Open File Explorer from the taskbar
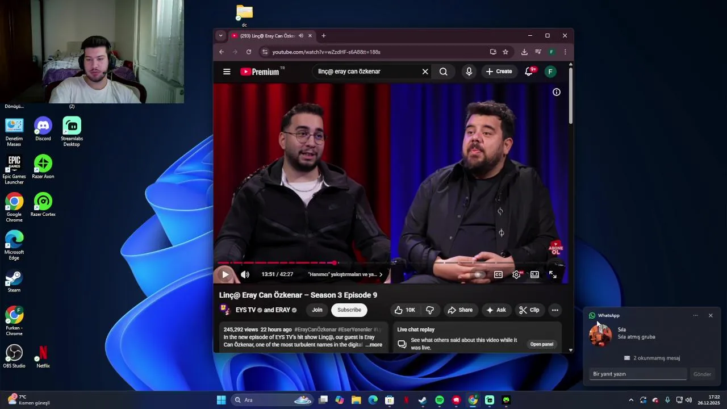 pyautogui.click(x=356, y=400)
